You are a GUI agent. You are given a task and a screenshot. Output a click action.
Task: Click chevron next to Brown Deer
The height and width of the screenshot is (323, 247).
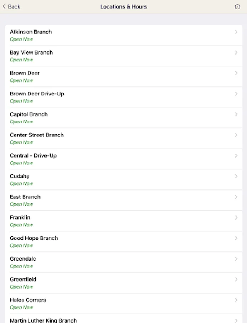click(236, 73)
